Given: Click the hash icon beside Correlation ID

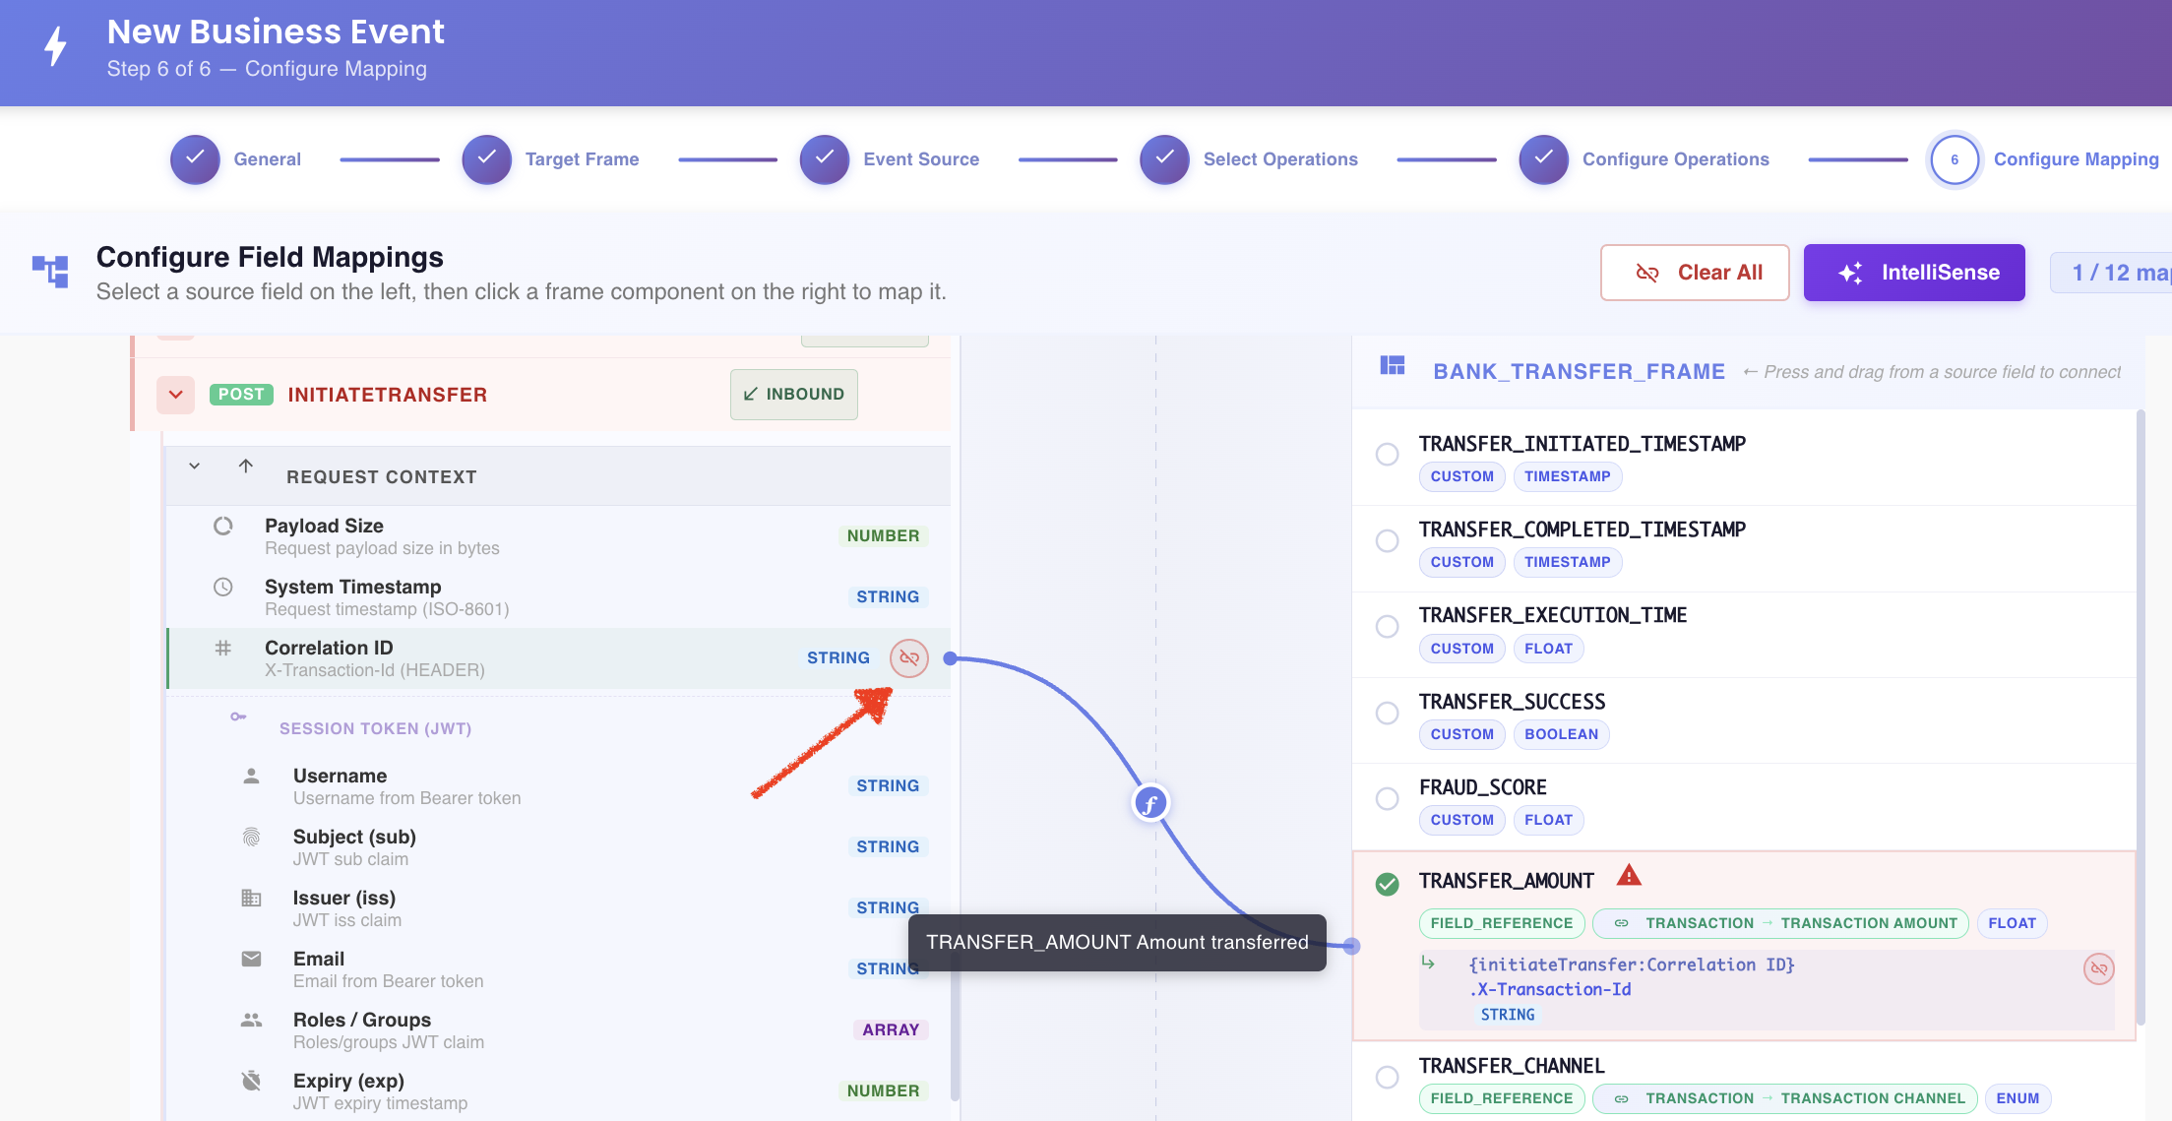Looking at the screenshot, I should click(223, 649).
